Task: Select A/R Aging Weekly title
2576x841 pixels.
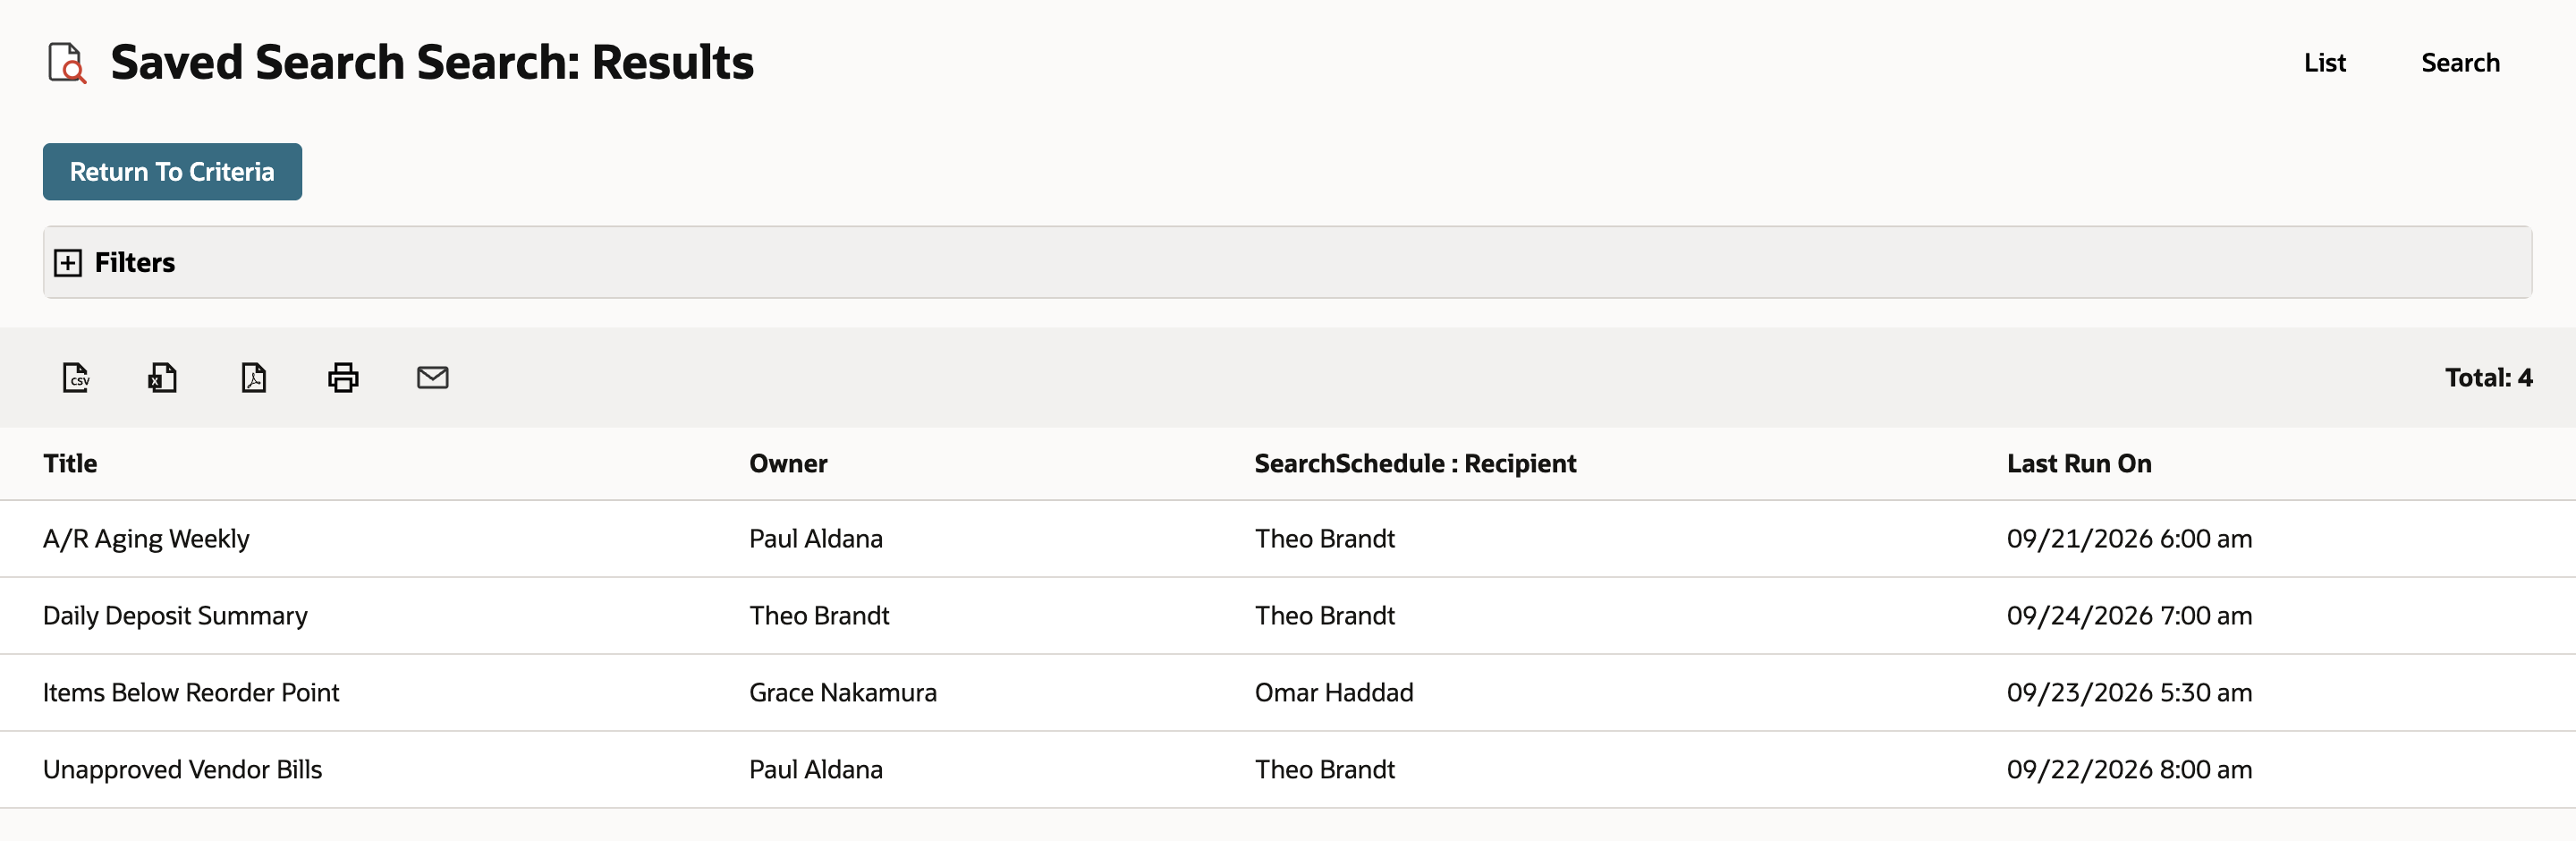Action: pyautogui.click(x=146, y=539)
